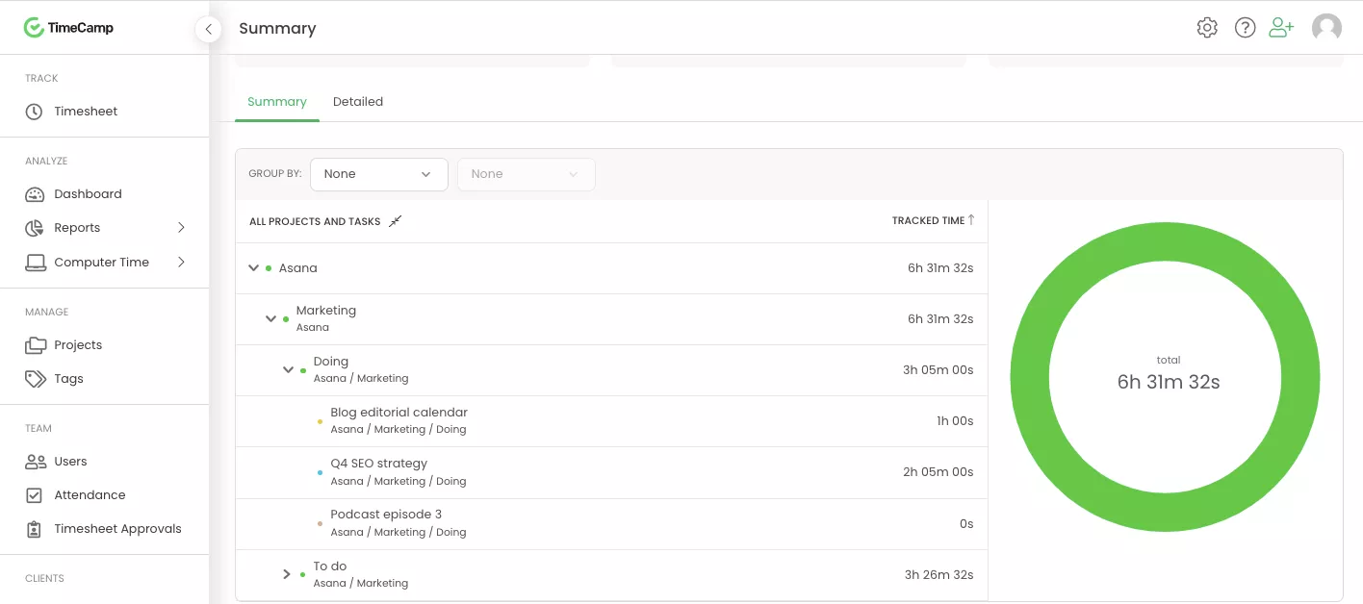This screenshot has height=604, width=1363.
Task: Collapse the Marketing subproject row
Action: 270,318
